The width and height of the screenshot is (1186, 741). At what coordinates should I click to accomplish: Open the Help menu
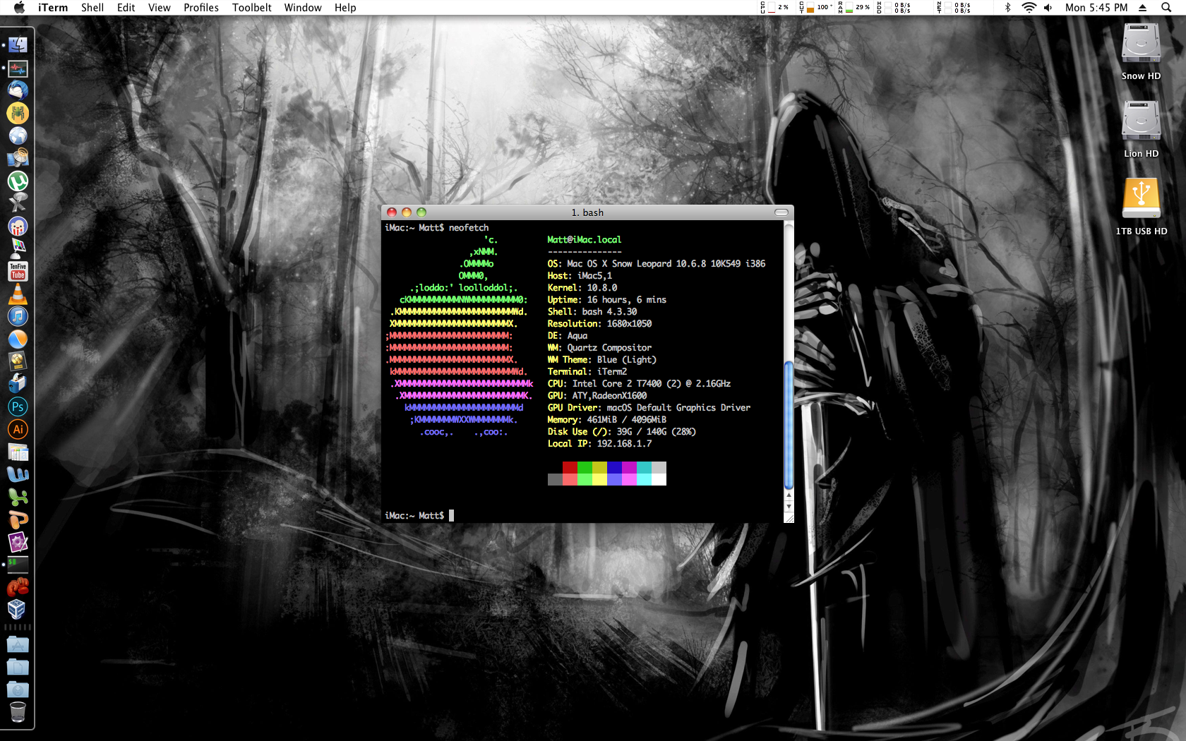[x=345, y=8]
